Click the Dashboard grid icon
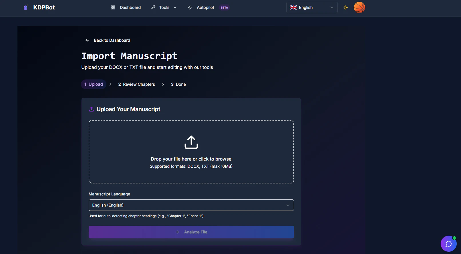Screen dimensions: 461x254 [x=113, y=7]
